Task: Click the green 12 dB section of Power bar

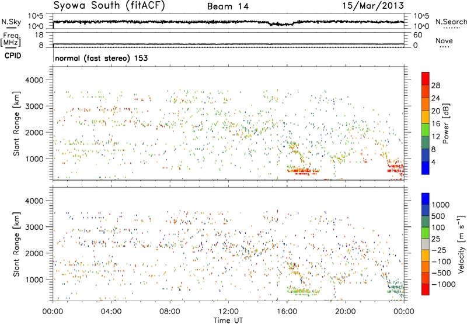Action: 426,130
